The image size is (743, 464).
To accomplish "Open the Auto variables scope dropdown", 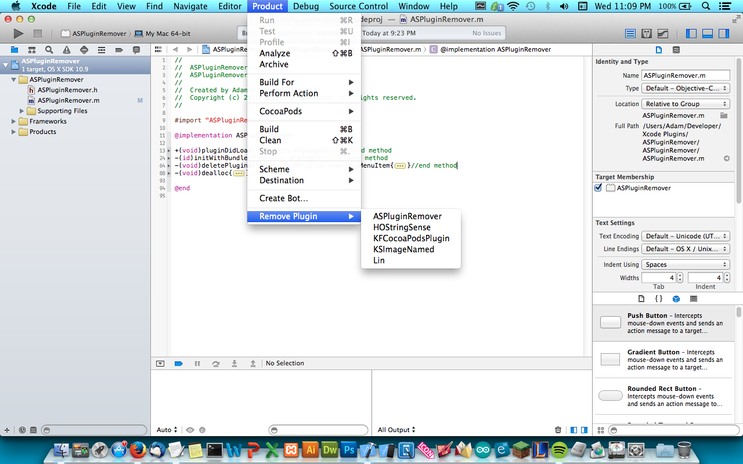I will (167, 430).
